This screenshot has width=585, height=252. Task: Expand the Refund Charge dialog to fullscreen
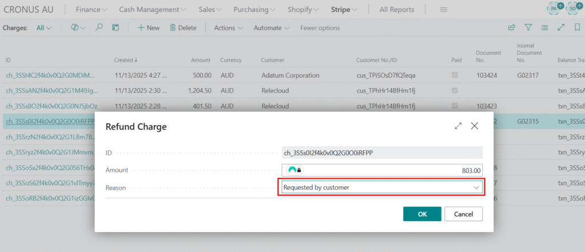click(x=458, y=126)
